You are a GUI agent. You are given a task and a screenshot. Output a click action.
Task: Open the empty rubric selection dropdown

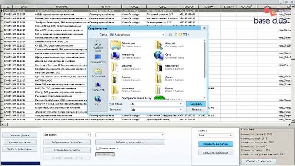click(130, 135)
